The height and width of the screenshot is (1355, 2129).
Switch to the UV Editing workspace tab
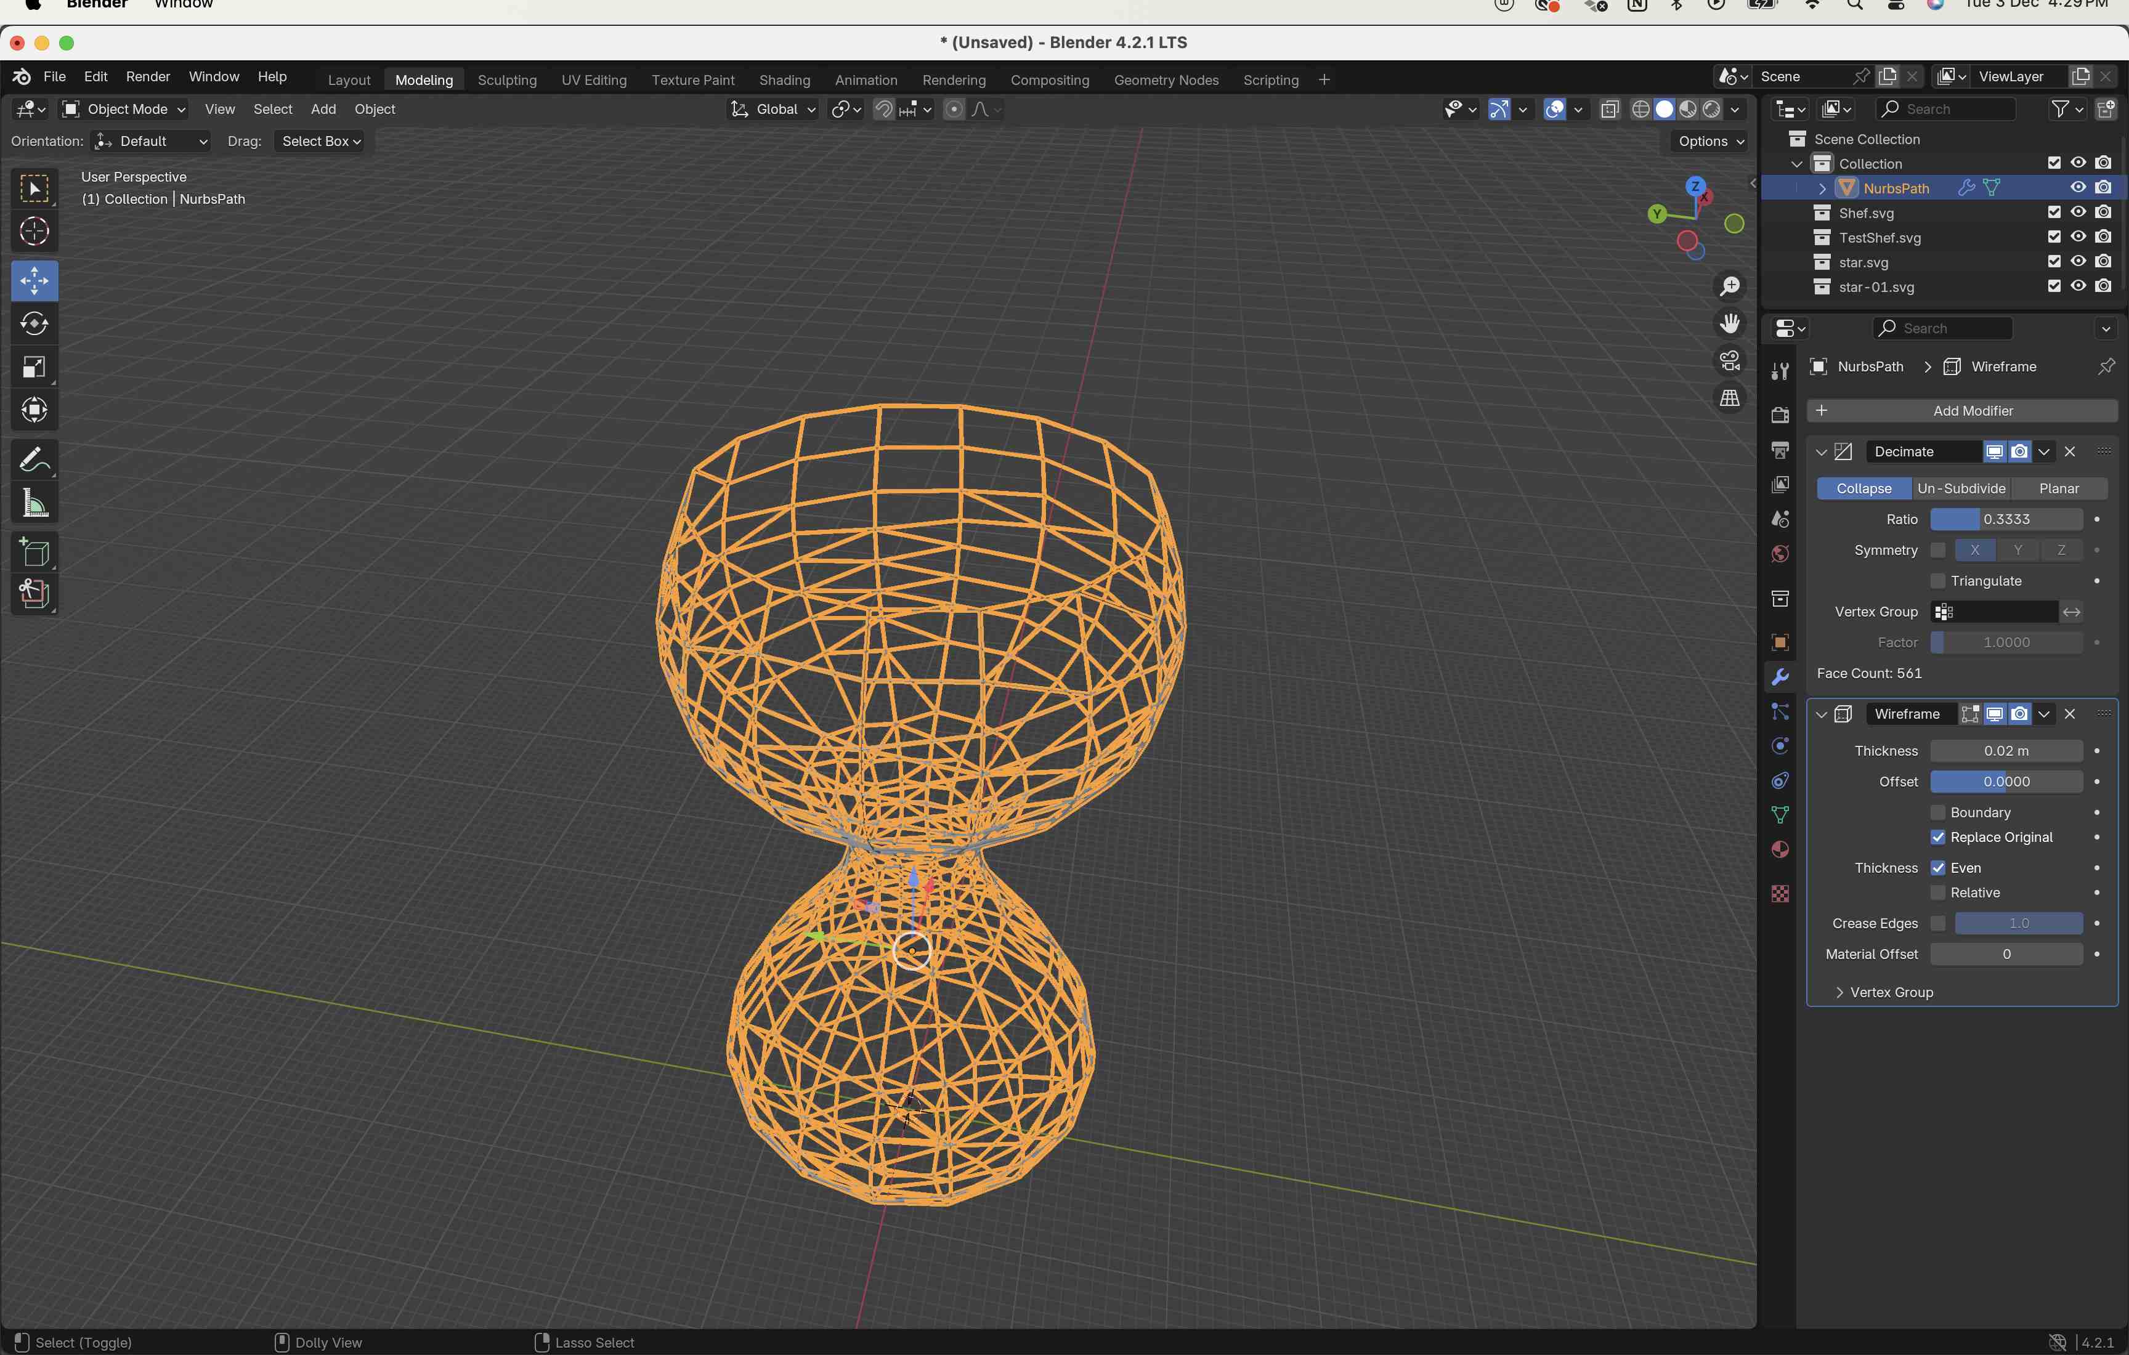pos(594,79)
